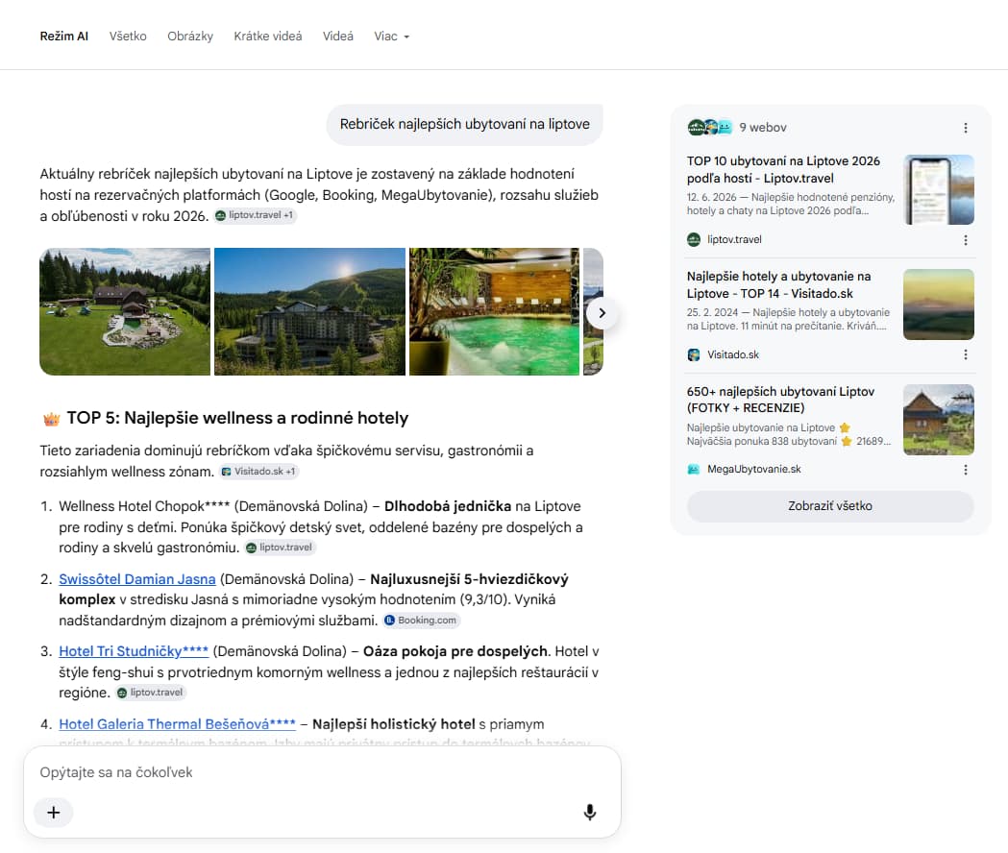This screenshot has height=853, width=1008.
Task: Click the Zobraziť všetko button
Action: click(830, 506)
